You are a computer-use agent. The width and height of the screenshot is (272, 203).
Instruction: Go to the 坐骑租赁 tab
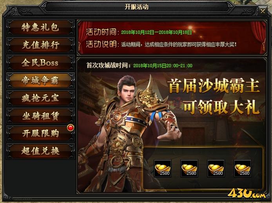click(x=40, y=116)
